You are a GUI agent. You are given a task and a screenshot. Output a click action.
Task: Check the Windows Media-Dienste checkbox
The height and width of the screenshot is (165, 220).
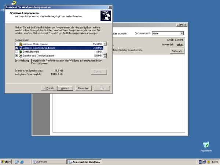pos(16,44)
